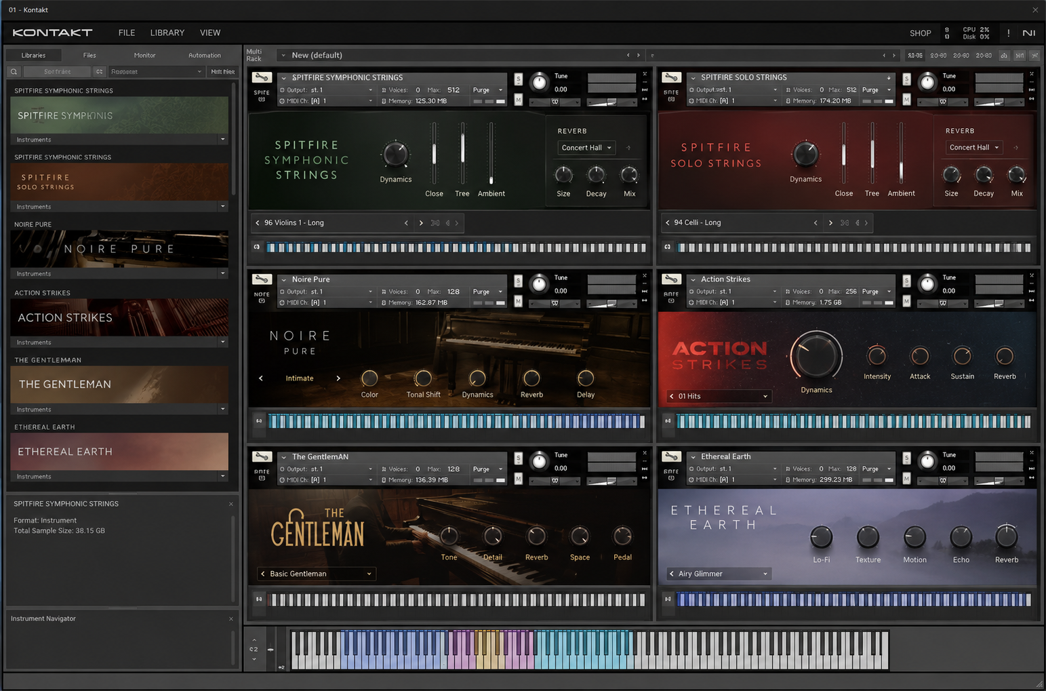The height and width of the screenshot is (691, 1046).
Task: Click the search magnifier in library browser
Action: coord(14,71)
